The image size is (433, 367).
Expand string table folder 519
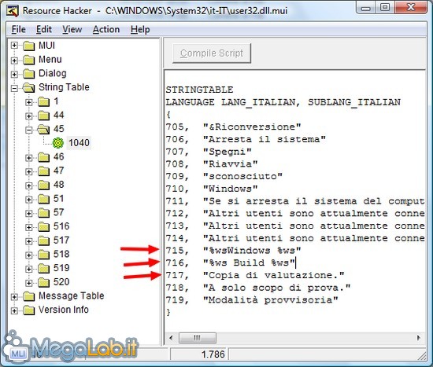(28, 269)
